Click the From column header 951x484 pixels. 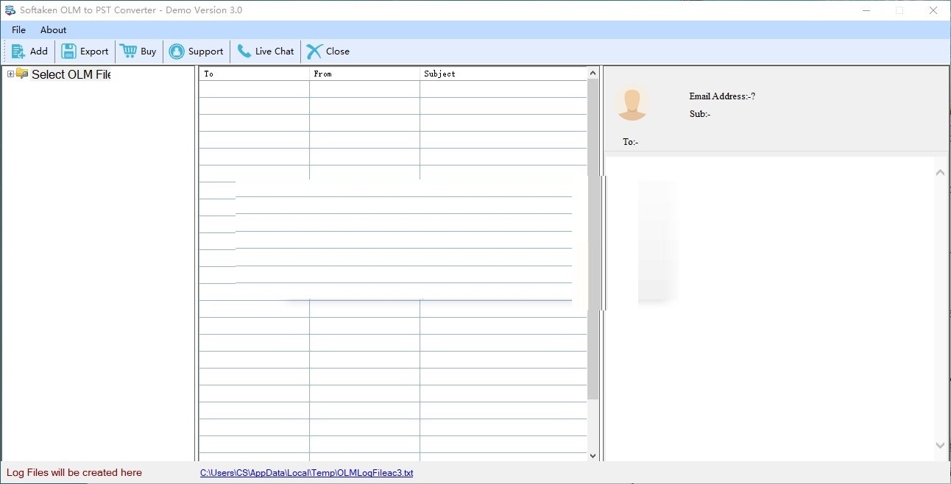pyautogui.click(x=364, y=74)
